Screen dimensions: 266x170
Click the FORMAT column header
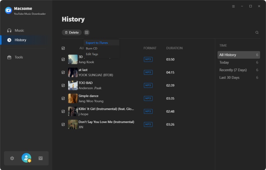[150, 48]
